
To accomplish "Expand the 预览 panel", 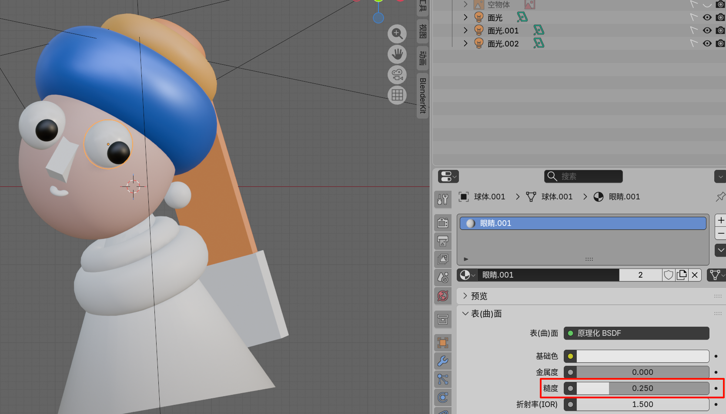I will pyautogui.click(x=465, y=296).
